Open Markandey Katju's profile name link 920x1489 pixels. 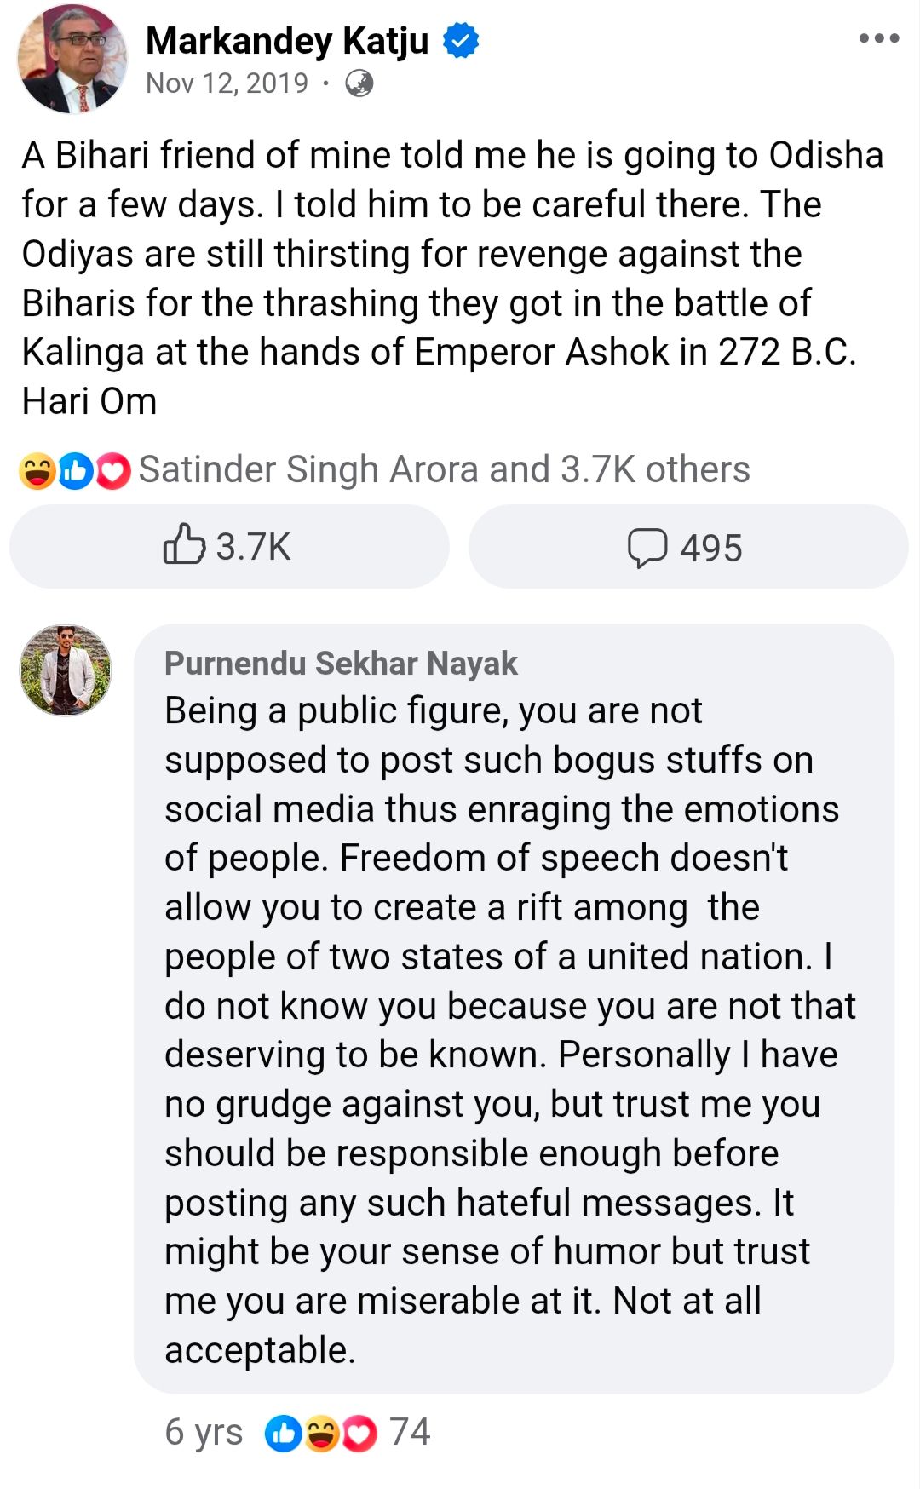click(287, 41)
